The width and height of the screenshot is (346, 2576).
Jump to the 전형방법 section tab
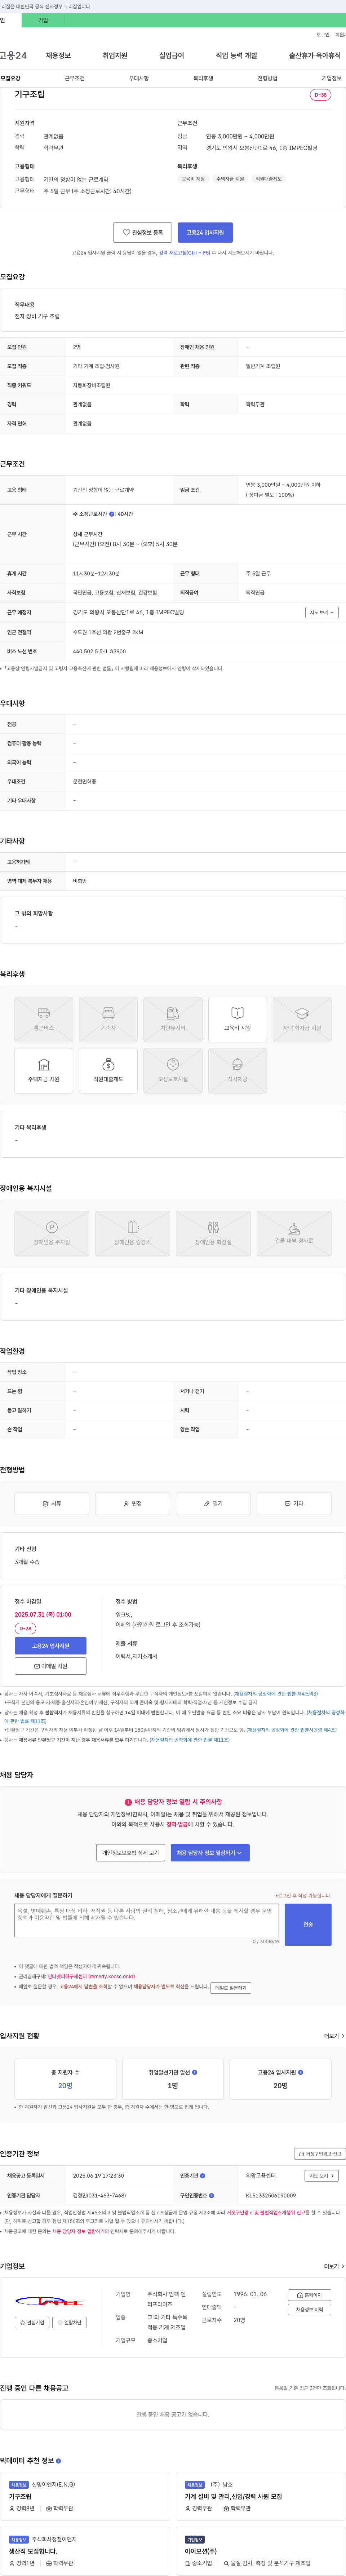[x=267, y=78]
